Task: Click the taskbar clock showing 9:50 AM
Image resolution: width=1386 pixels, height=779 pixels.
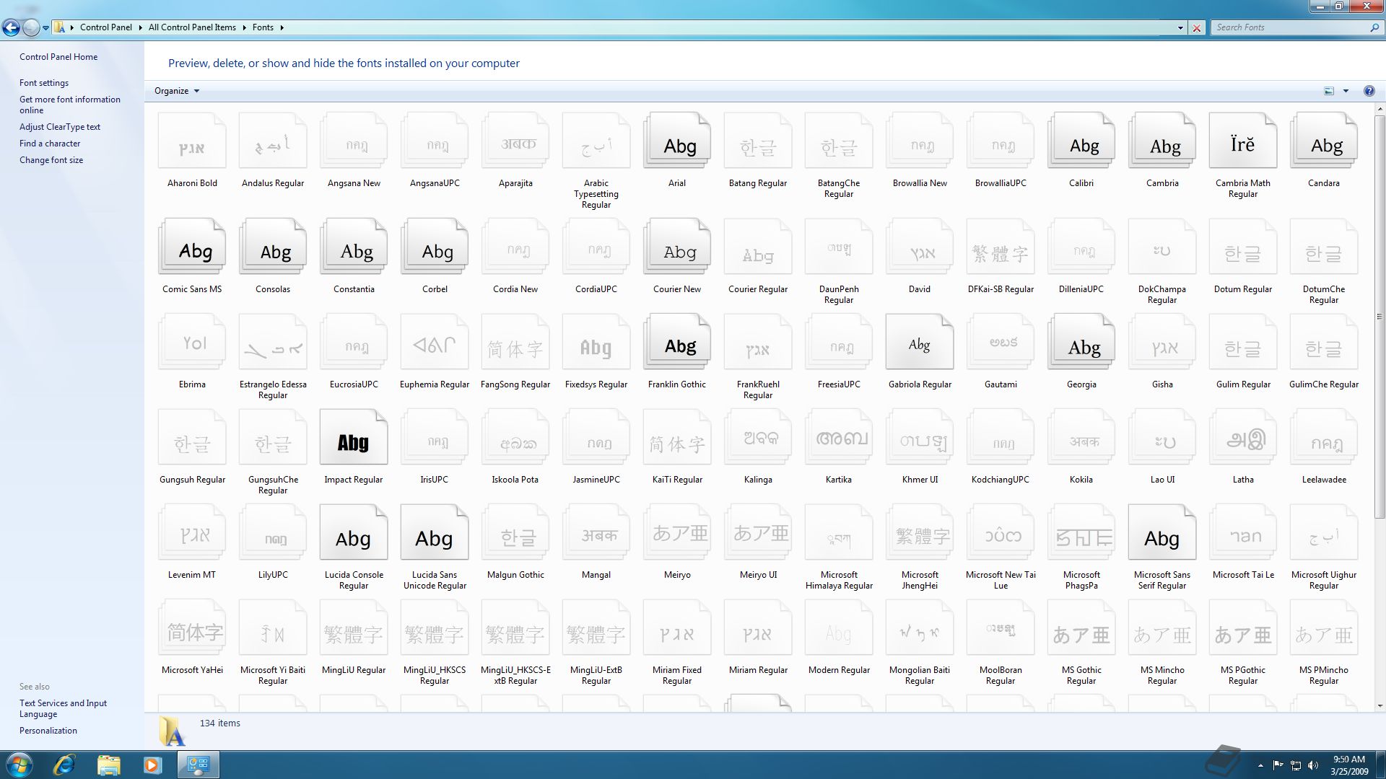Action: pos(1349,765)
